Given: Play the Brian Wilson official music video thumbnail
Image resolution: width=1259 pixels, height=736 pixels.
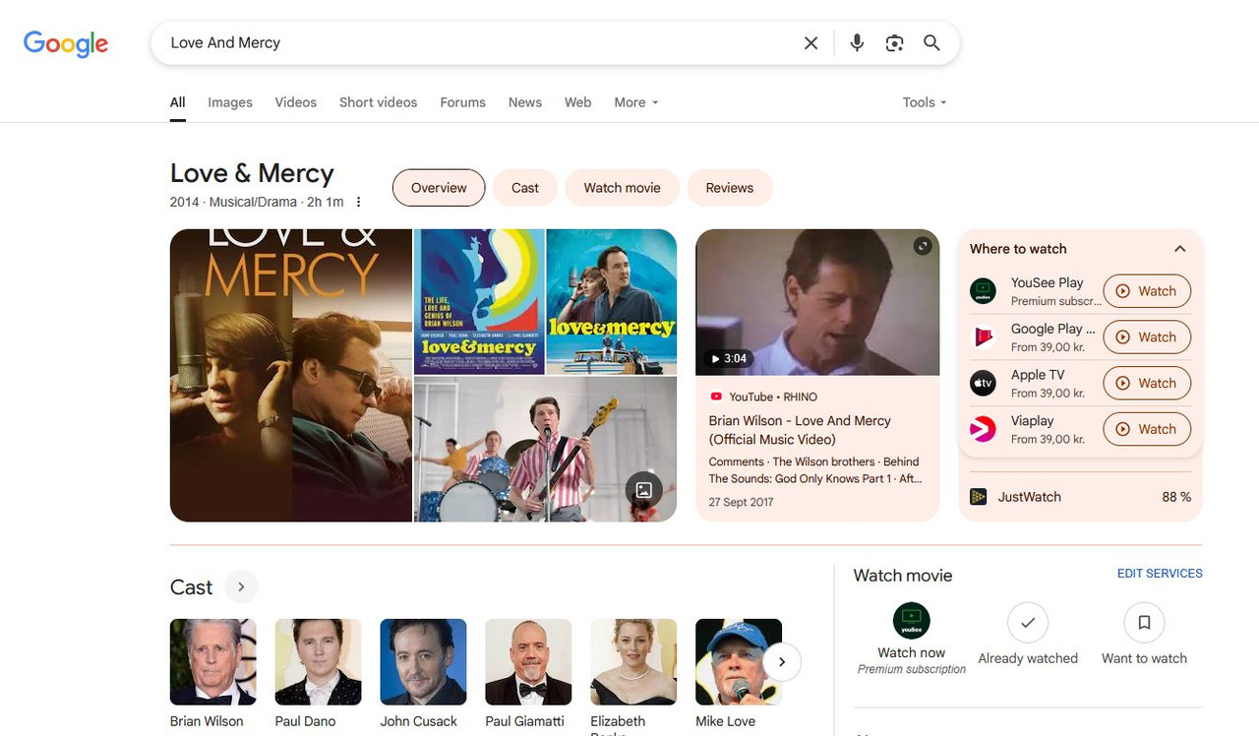Looking at the screenshot, I should pyautogui.click(x=817, y=302).
